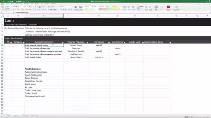Select row 12 header

pos(2,57)
